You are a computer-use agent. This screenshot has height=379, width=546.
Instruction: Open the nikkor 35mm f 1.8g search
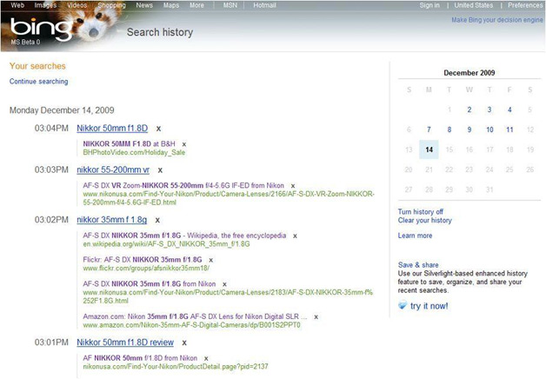tap(112, 221)
